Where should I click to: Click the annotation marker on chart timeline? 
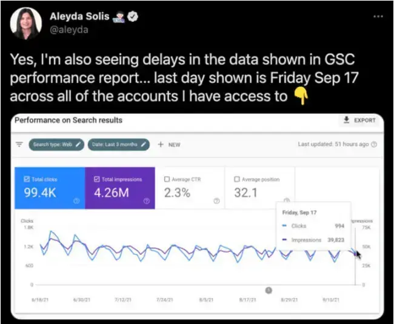[x=269, y=290]
